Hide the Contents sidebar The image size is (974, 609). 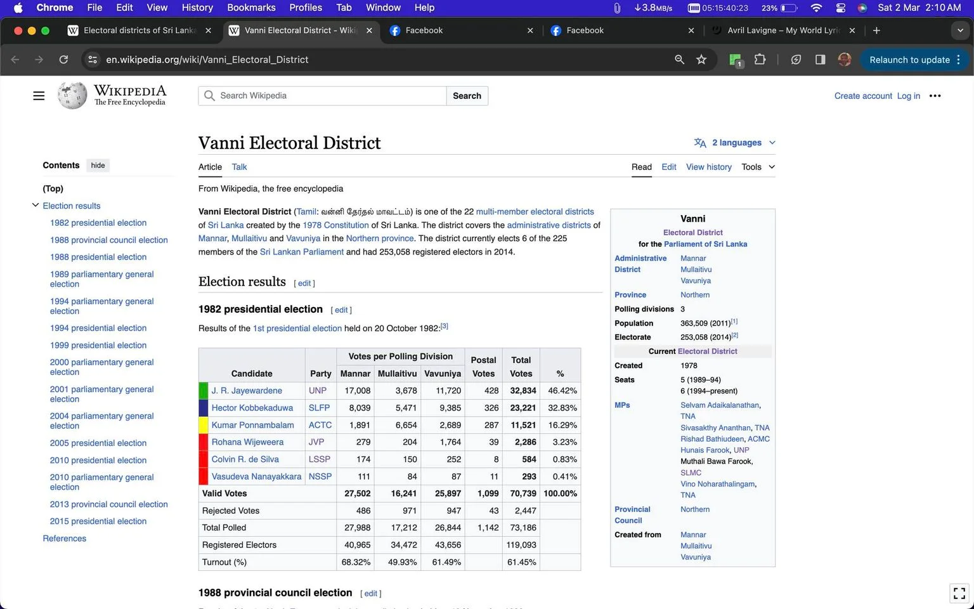[98, 166]
